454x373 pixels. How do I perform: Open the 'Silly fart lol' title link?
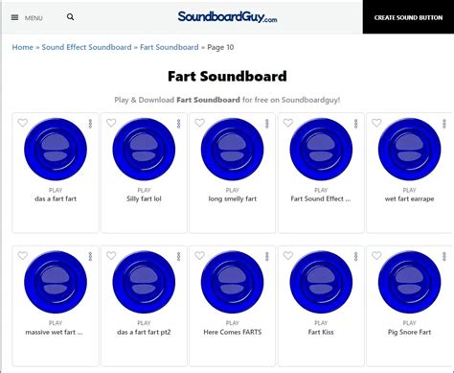point(144,198)
